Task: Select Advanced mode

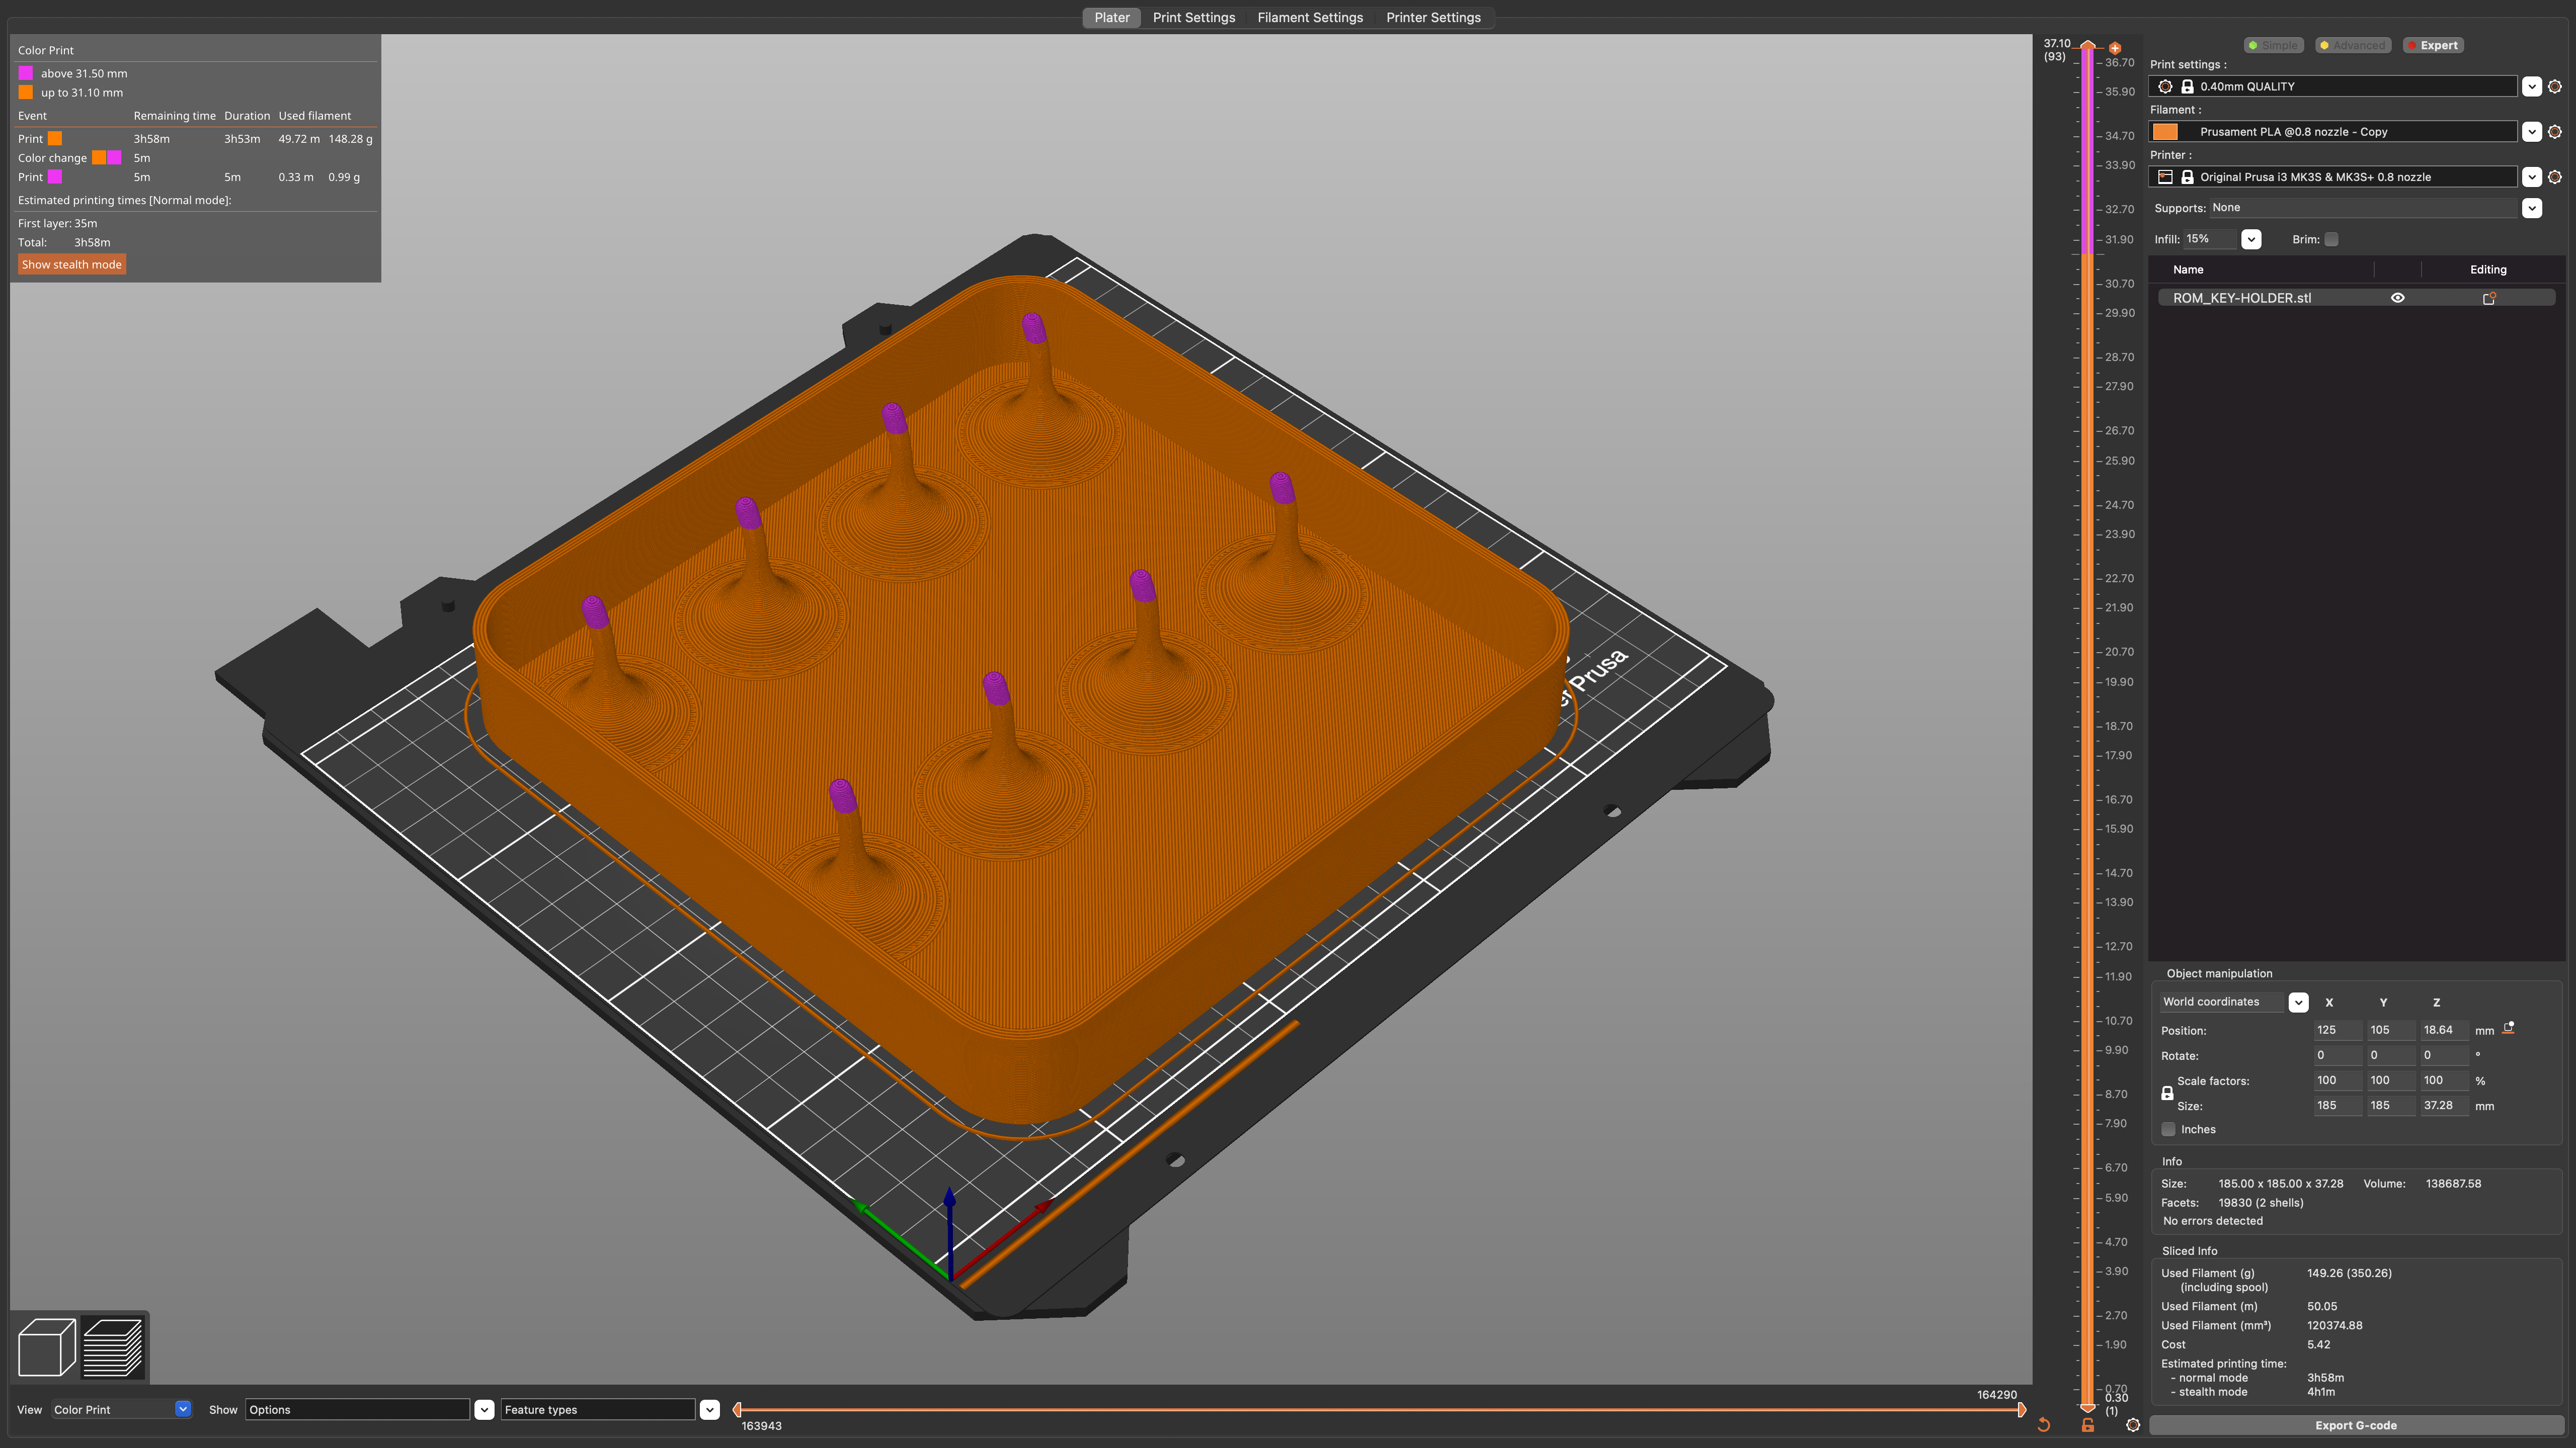Action: coord(2352,45)
